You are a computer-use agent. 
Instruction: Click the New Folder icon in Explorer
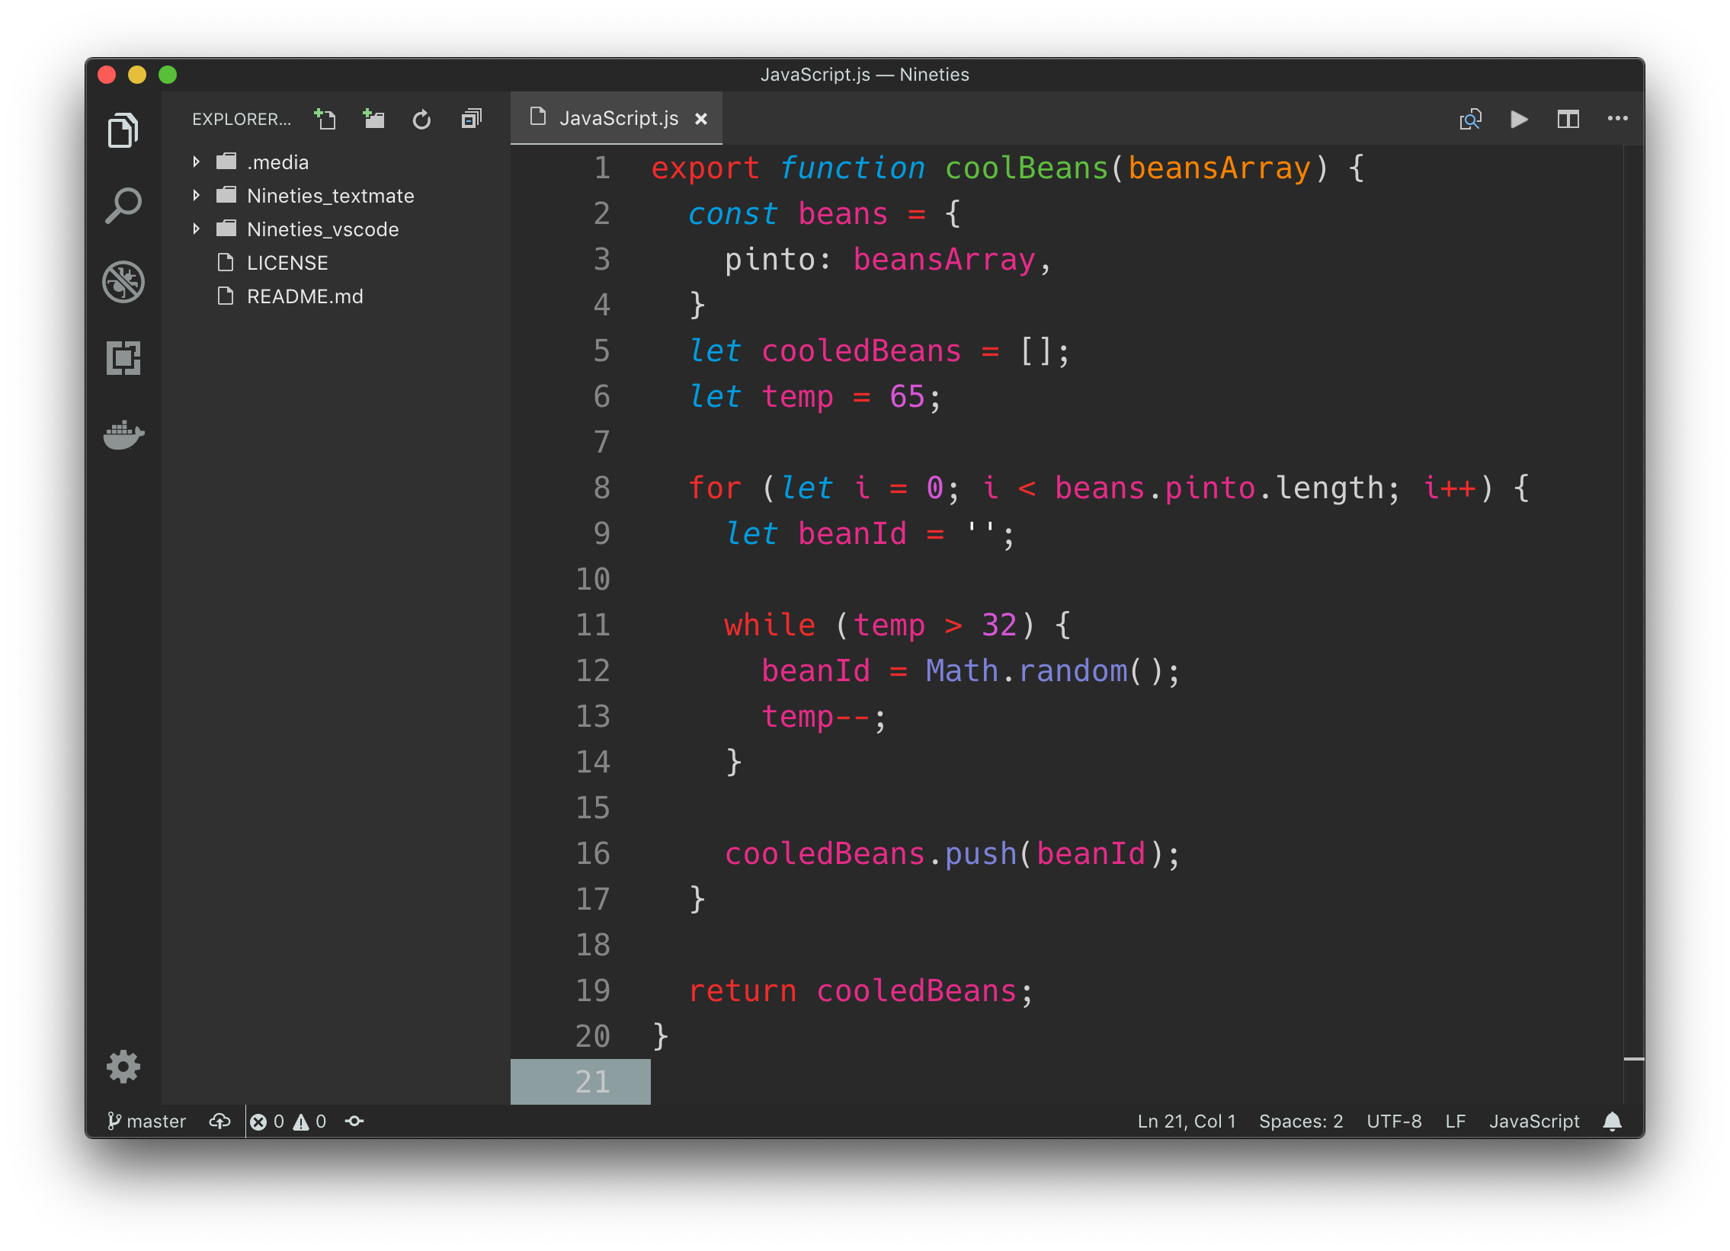coord(373,119)
